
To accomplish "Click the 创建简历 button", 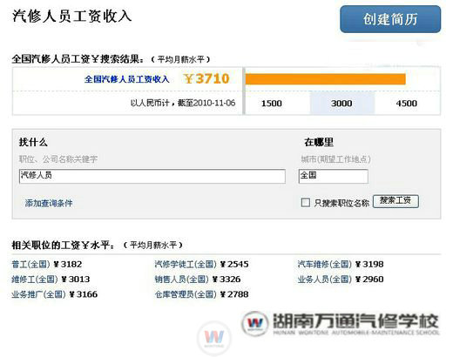I will (x=390, y=19).
